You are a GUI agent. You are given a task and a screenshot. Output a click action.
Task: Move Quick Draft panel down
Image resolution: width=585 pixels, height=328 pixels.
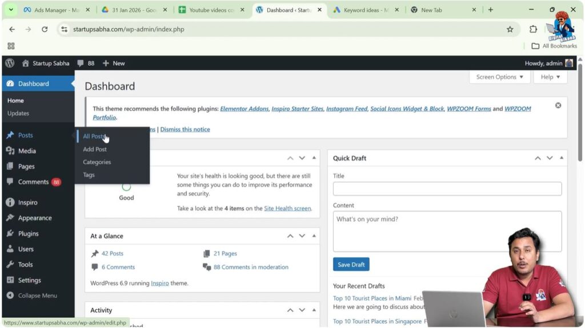(x=550, y=158)
